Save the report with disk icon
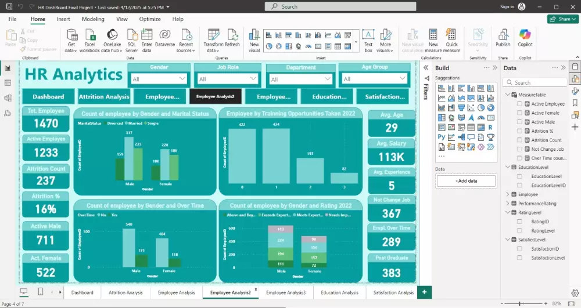Viewport: 581px width, 308px height. pyautogui.click(x=9, y=6)
